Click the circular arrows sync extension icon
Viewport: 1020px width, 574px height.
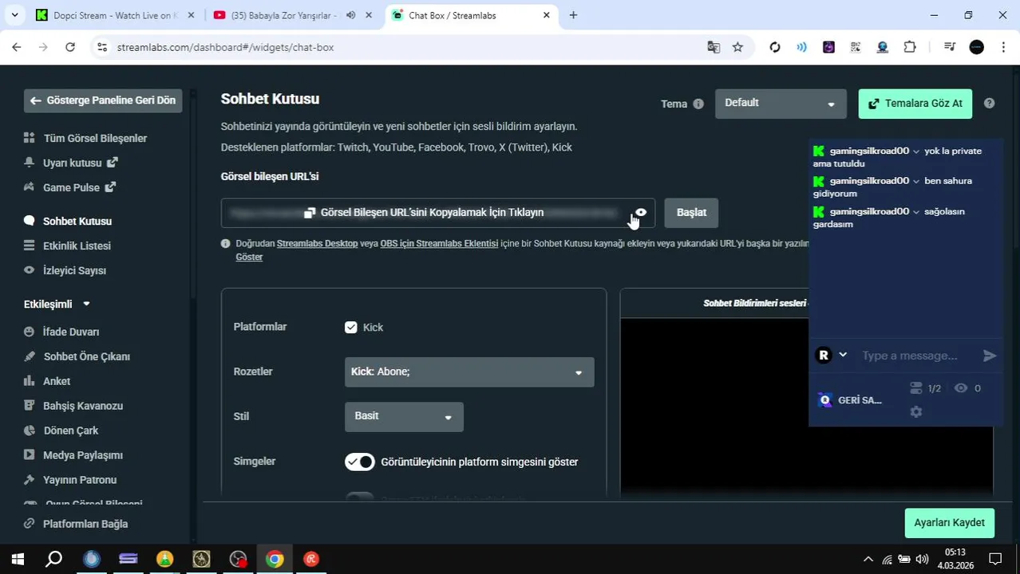click(774, 47)
